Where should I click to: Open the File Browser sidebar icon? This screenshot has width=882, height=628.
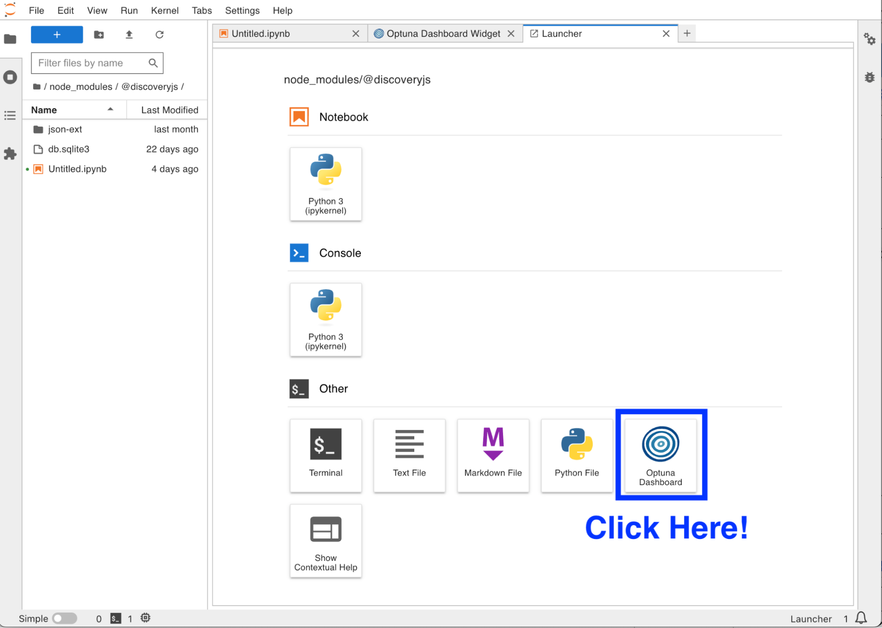click(x=10, y=39)
